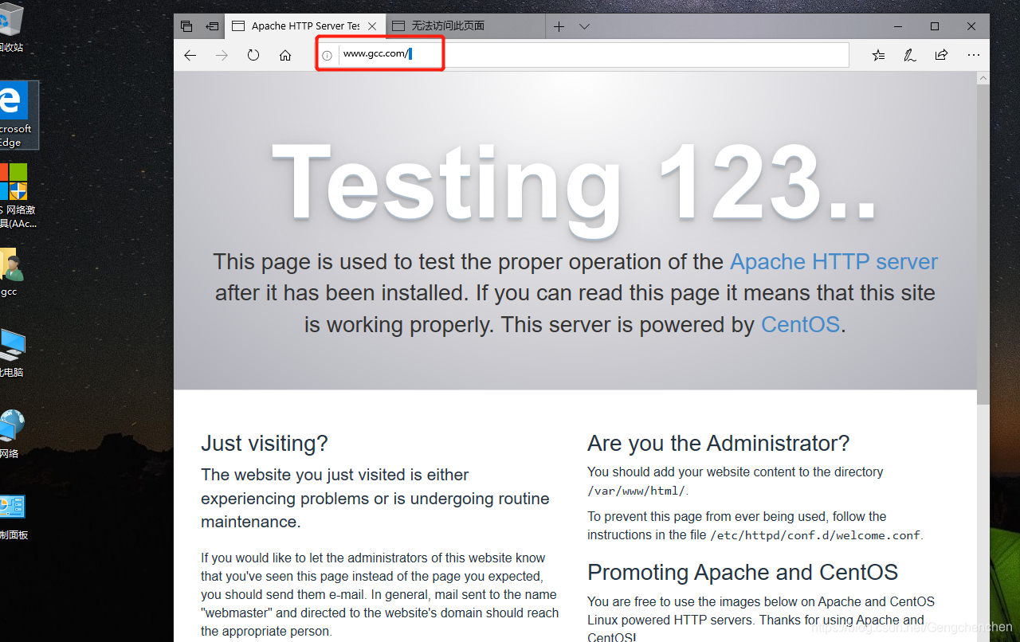The image size is (1020, 642).
Task: Open the Settings and more menu
Action: 973,55
